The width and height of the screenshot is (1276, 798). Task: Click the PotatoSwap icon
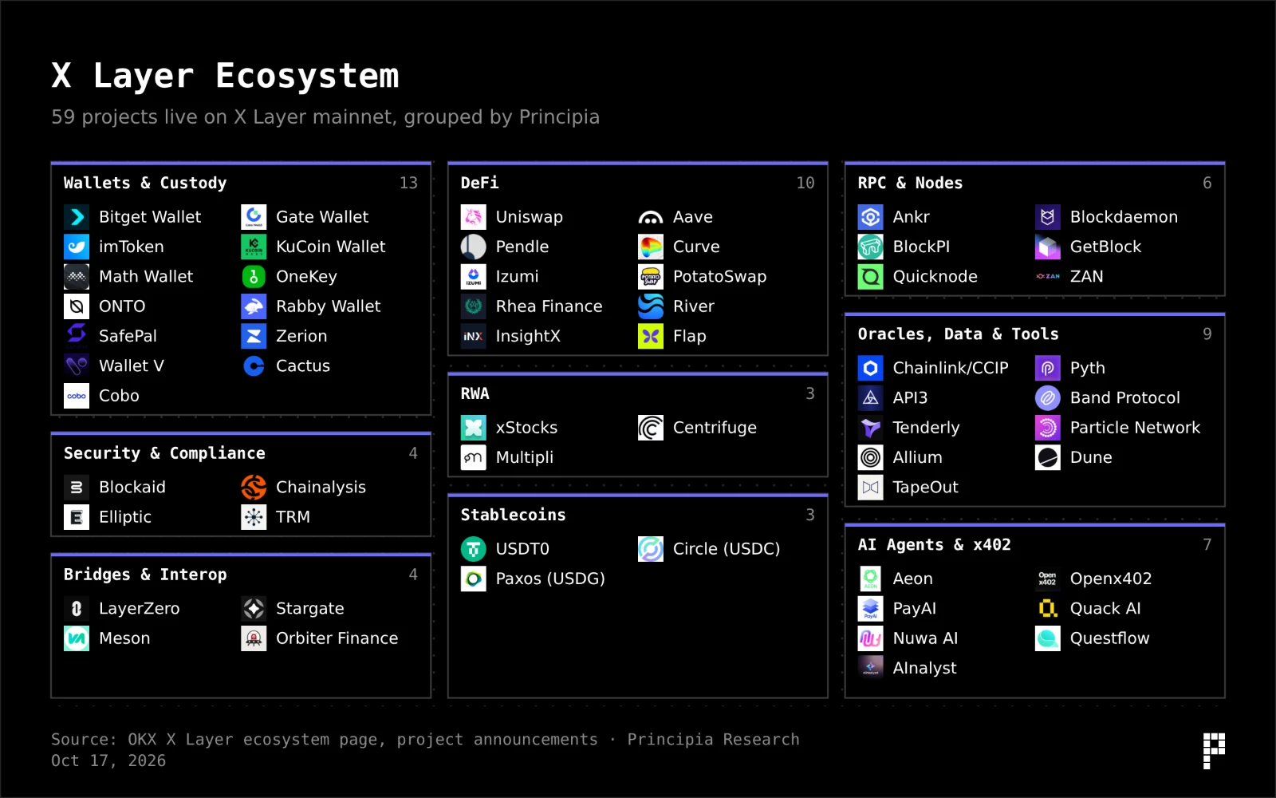tap(651, 276)
